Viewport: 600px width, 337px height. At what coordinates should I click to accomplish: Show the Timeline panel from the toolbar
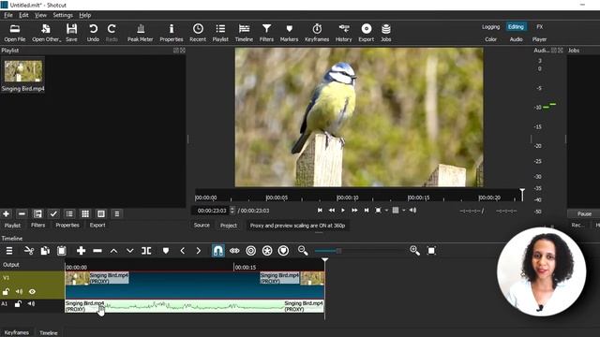pyautogui.click(x=244, y=33)
